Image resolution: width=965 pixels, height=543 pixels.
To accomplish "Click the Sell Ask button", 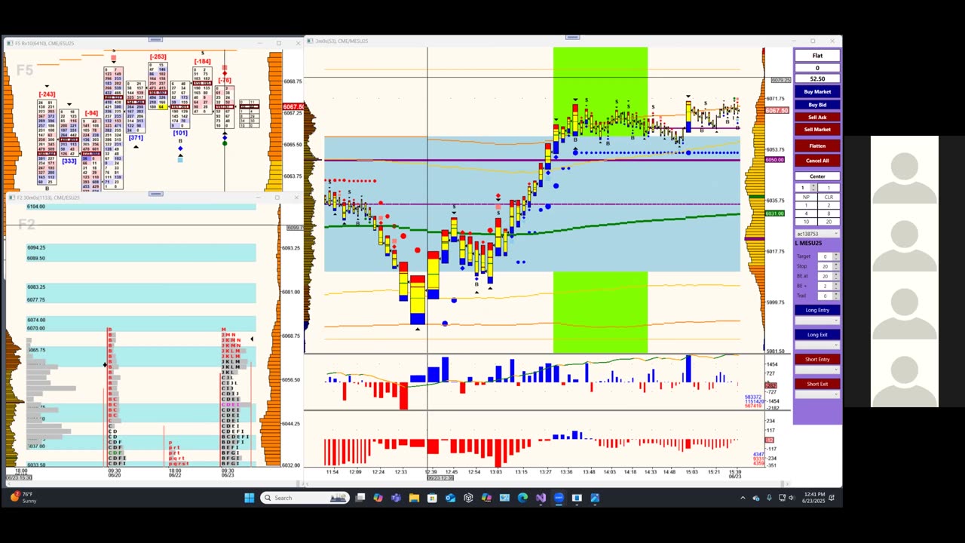I will (817, 117).
